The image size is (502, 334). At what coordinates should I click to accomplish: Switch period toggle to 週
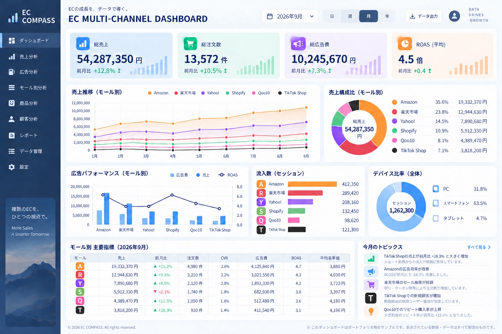pos(350,16)
